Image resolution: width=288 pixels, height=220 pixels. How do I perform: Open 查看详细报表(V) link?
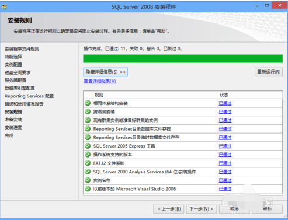tap(100, 81)
